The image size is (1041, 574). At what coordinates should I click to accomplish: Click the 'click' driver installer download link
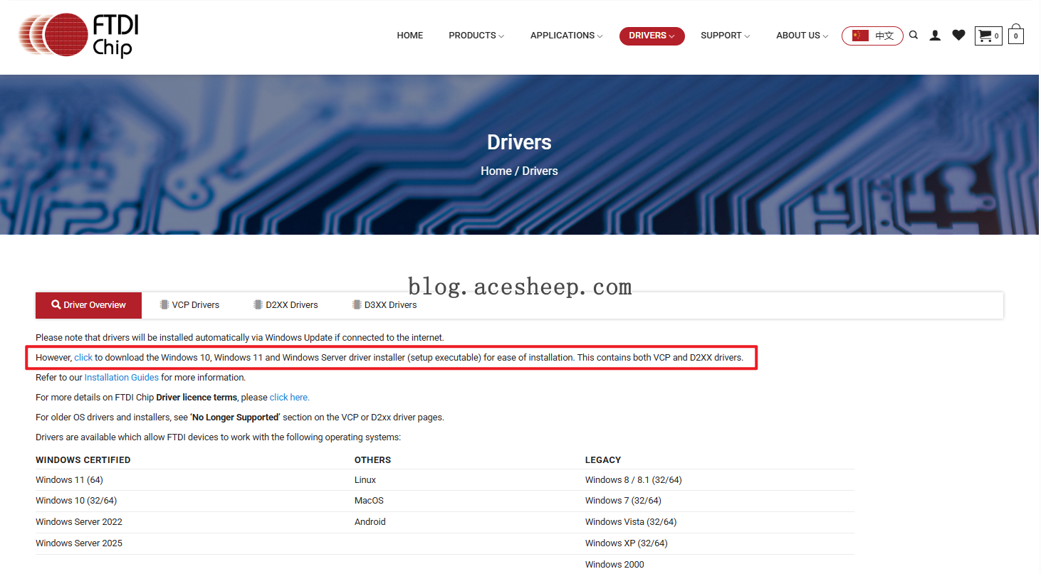pyautogui.click(x=83, y=357)
